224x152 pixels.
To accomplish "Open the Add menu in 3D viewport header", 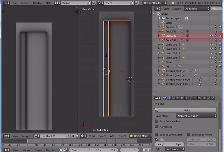I will [x=112, y=136].
